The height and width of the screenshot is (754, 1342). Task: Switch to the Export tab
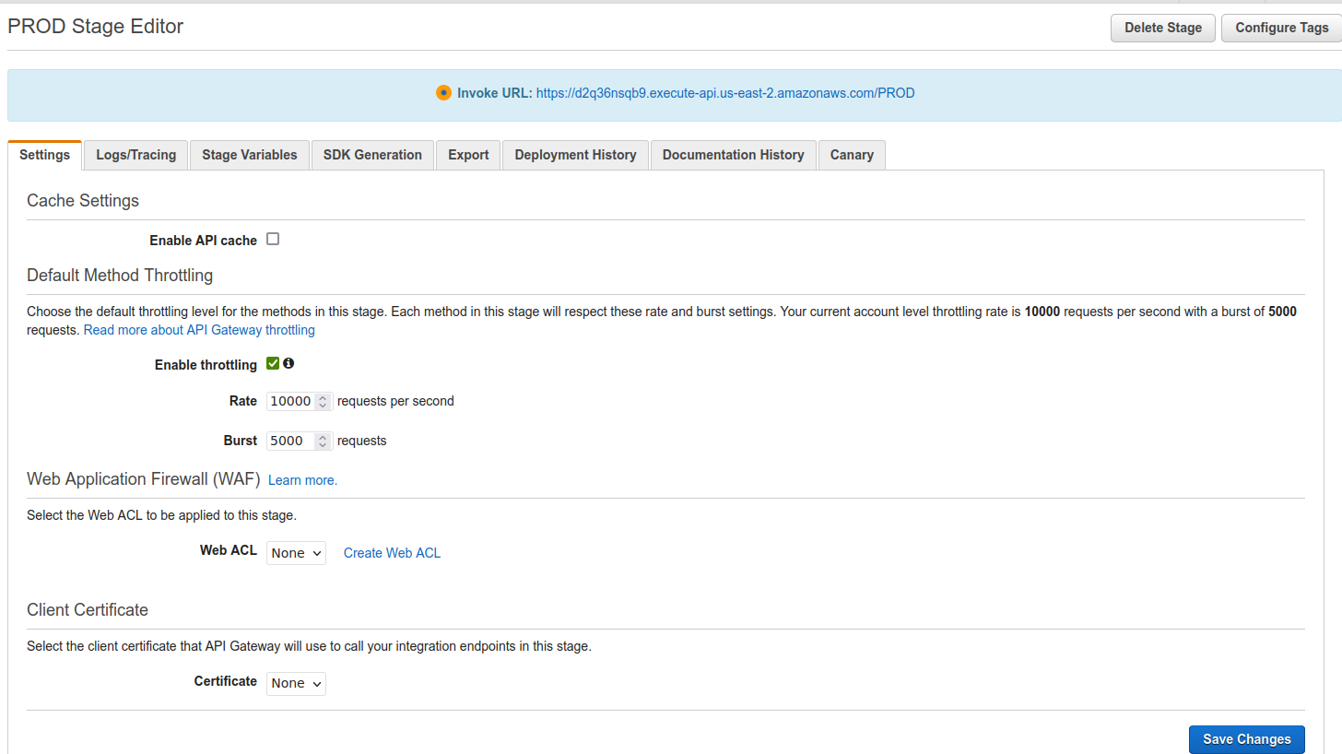point(467,154)
